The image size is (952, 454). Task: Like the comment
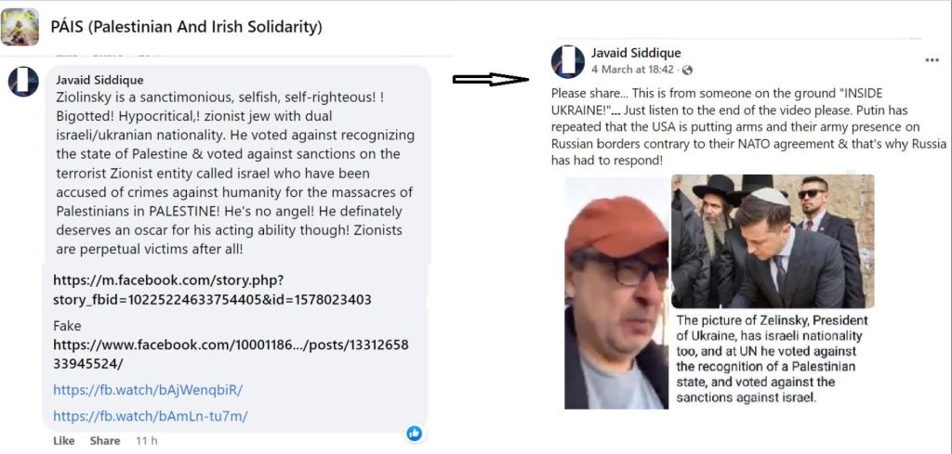pos(64,441)
